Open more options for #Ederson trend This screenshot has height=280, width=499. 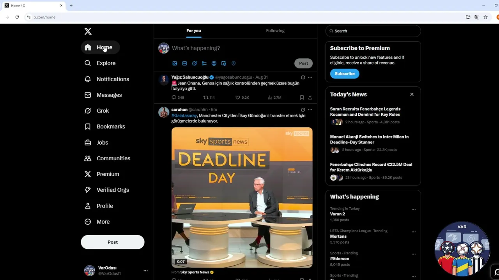point(414,254)
